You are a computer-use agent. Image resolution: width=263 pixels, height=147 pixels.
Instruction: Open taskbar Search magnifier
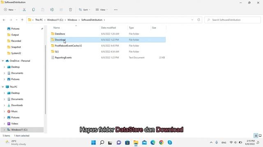coord(102,143)
